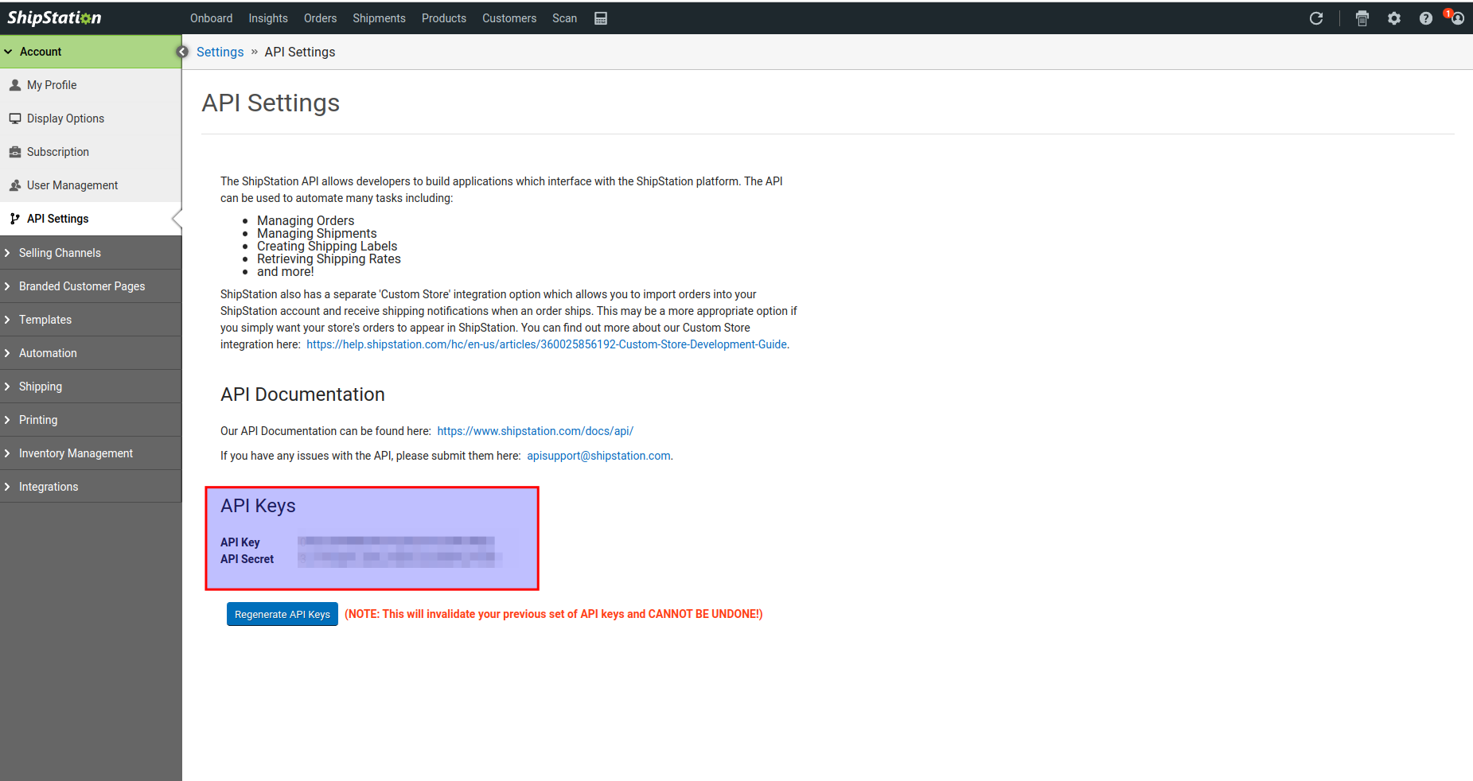Viewport: 1473px width, 781px height.
Task: Open the shipstation.com/docs/api link
Action: pos(535,431)
